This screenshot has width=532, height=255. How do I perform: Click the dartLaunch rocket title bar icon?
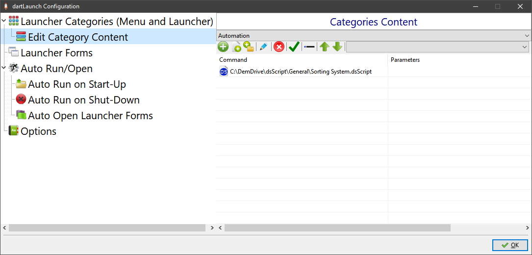pyautogui.click(x=6, y=6)
